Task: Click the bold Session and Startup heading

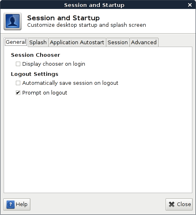Action: pos(63,18)
